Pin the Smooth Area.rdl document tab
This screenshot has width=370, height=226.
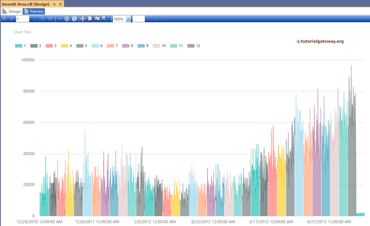[x=54, y=4]
